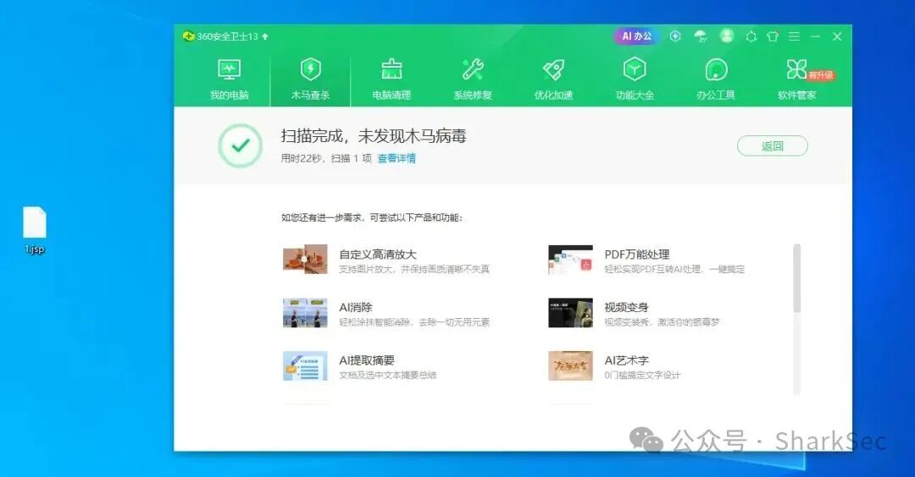
Task: Click the user avatar icon
Action: [x=727, y=36]
